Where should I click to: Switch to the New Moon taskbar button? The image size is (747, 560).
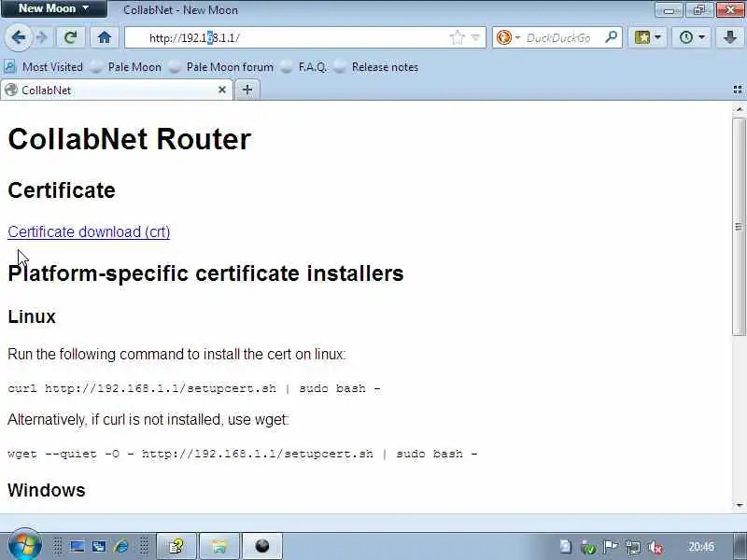point(262,546)
